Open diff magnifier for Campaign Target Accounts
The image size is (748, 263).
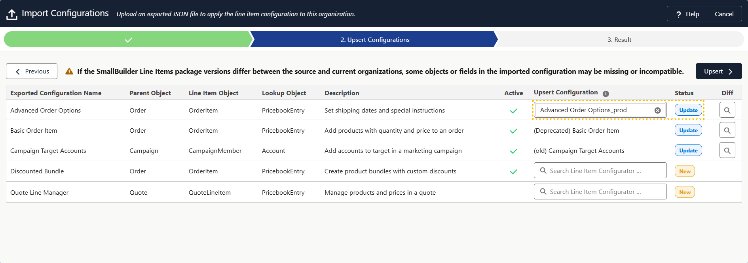click(x=727, y=150)
